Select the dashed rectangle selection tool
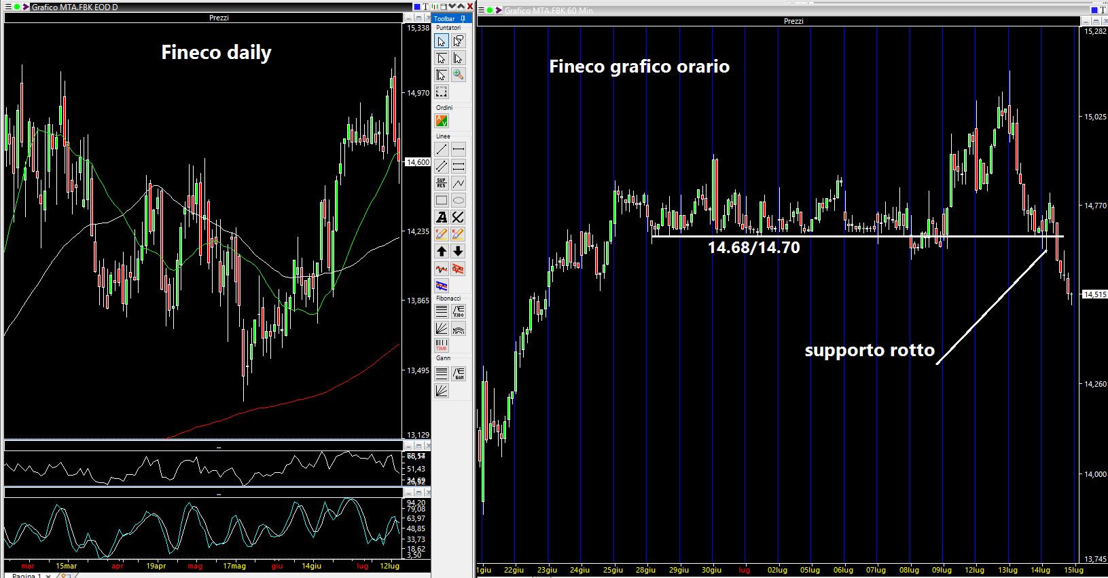This screenshot has width=1108, height=578. click(442, 92)
